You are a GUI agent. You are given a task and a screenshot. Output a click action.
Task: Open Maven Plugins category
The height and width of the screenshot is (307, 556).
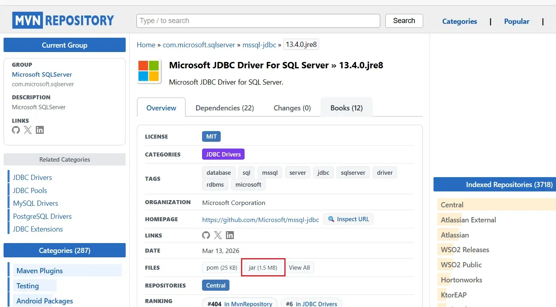(39, 270)
